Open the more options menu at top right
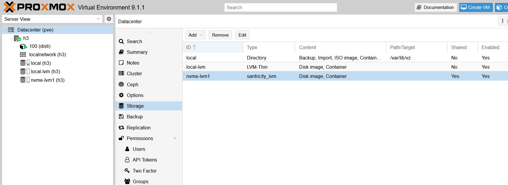The height and width of the screenshot is (185, 508). tap(503, 21)
